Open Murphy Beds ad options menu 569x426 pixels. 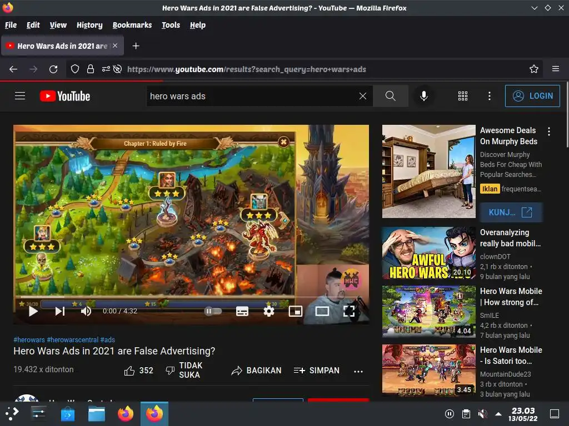[548, 131]
